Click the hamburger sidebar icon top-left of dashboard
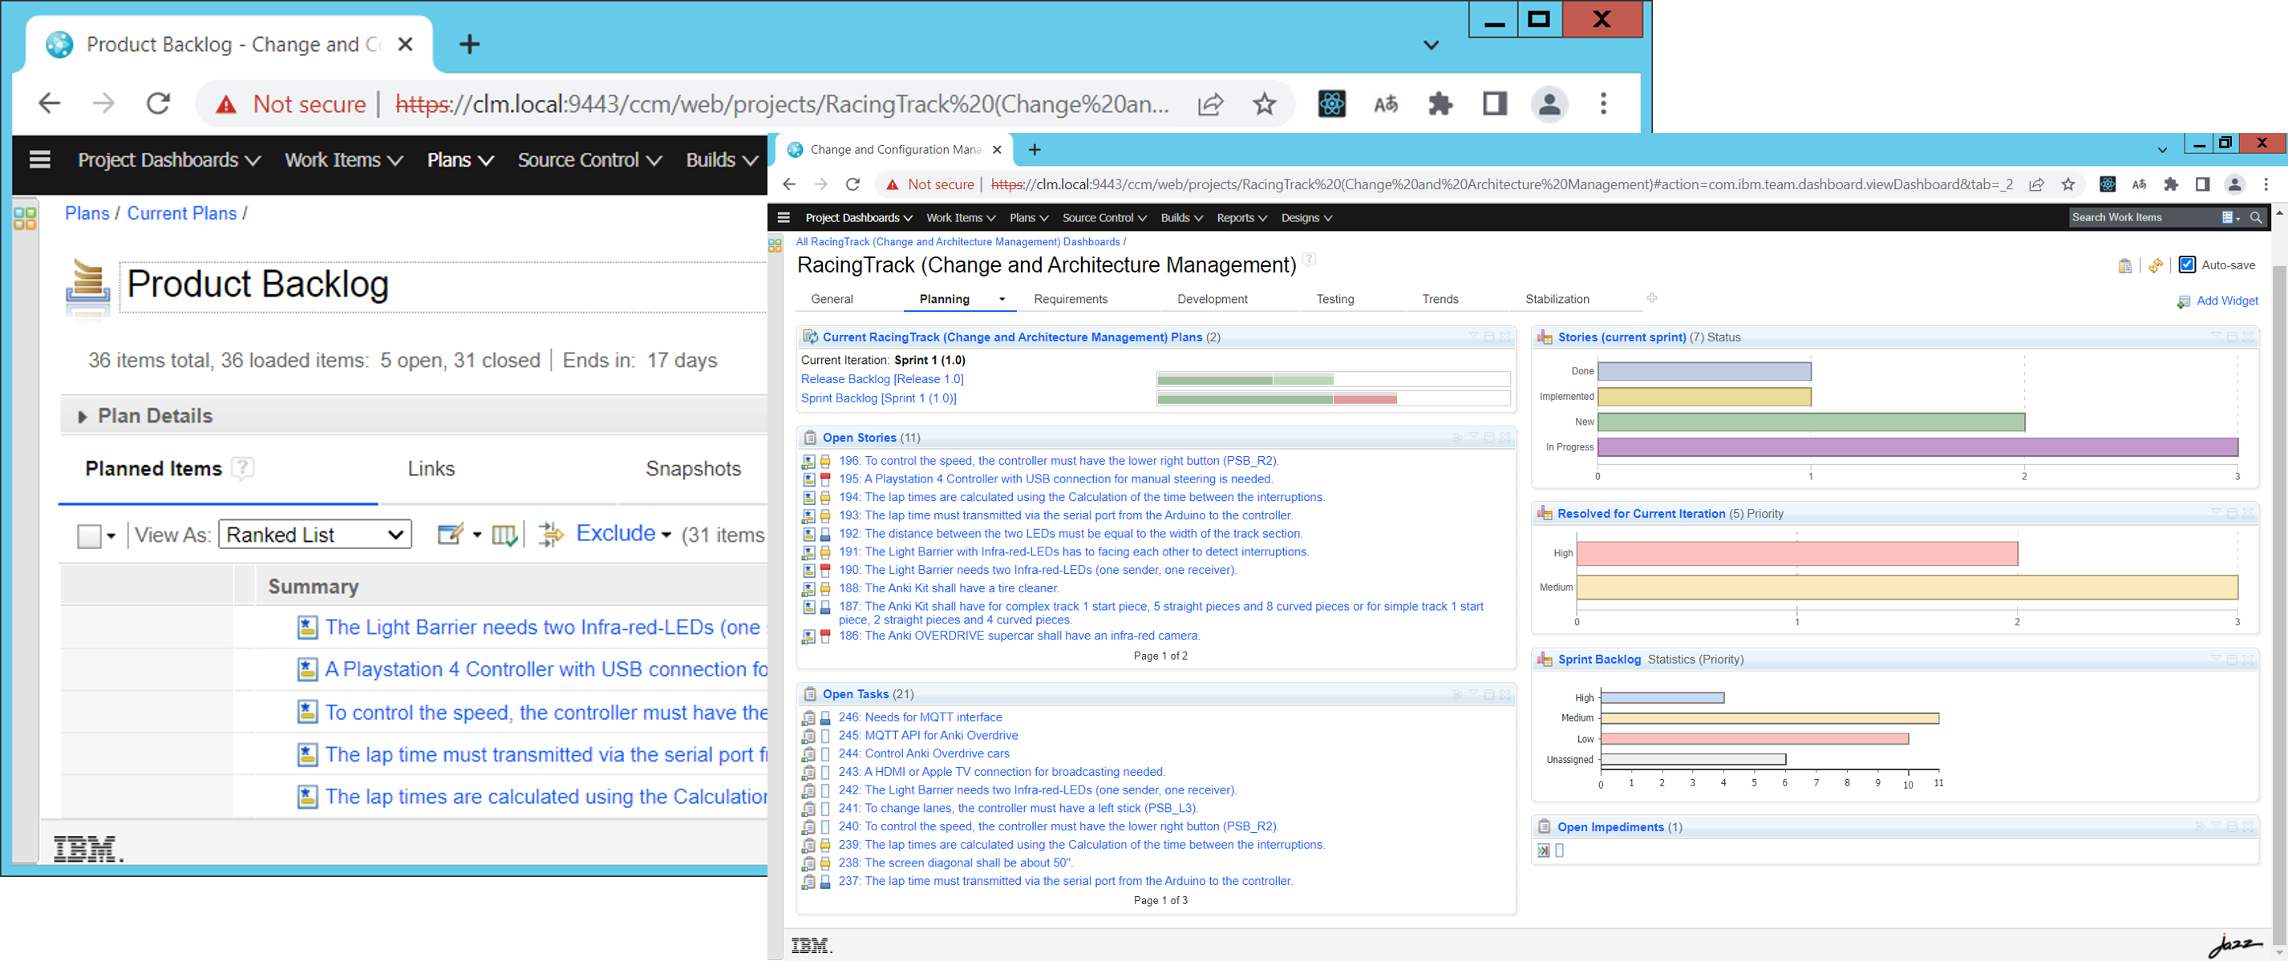 point(784,216)
